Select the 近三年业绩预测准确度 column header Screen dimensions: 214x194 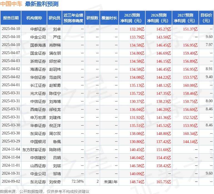[x=73, y=18]
